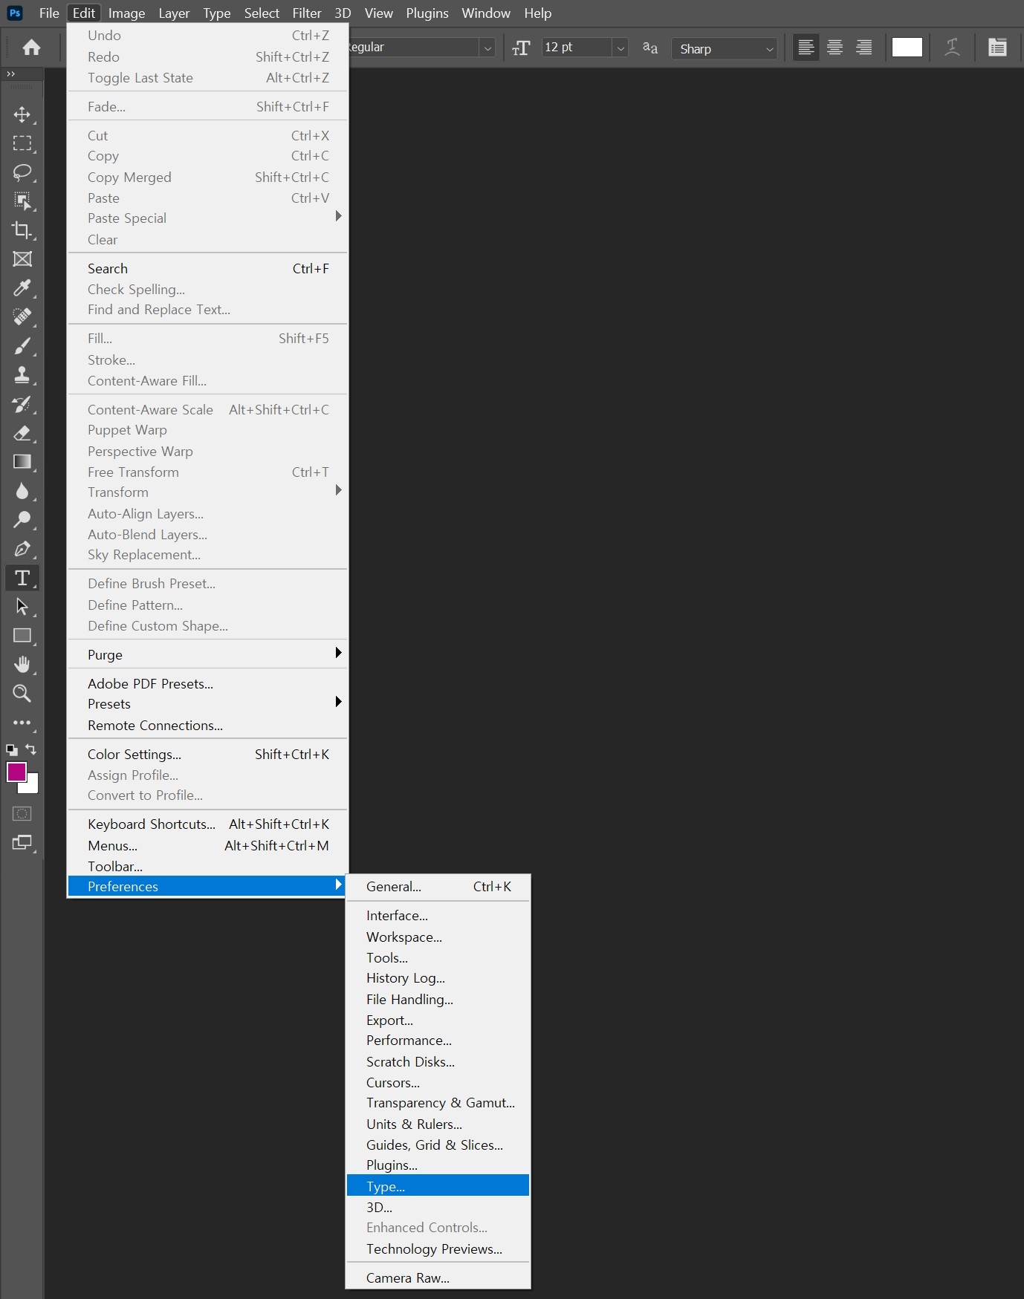Select Search in the Edit menu
This screenshot has width=1024, height=1299.
click(208, 268)
